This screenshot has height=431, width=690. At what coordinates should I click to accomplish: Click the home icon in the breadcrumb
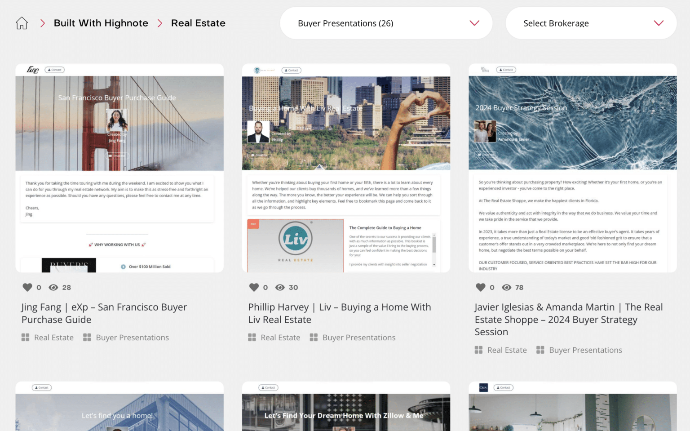click(21, 23)
